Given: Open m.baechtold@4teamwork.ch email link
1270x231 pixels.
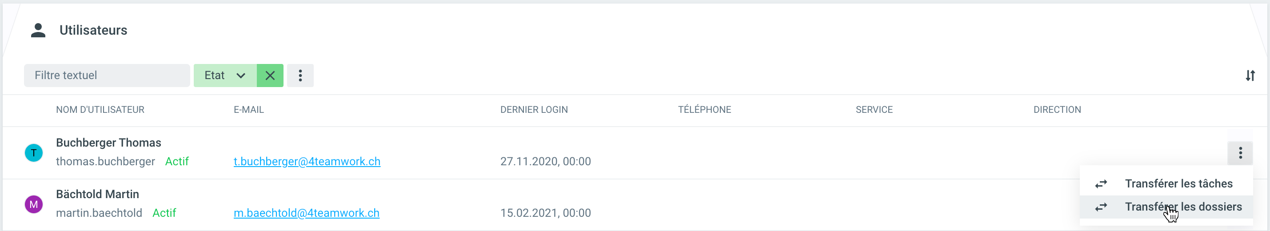Looking at the screenshot, I should pos(306,213).
